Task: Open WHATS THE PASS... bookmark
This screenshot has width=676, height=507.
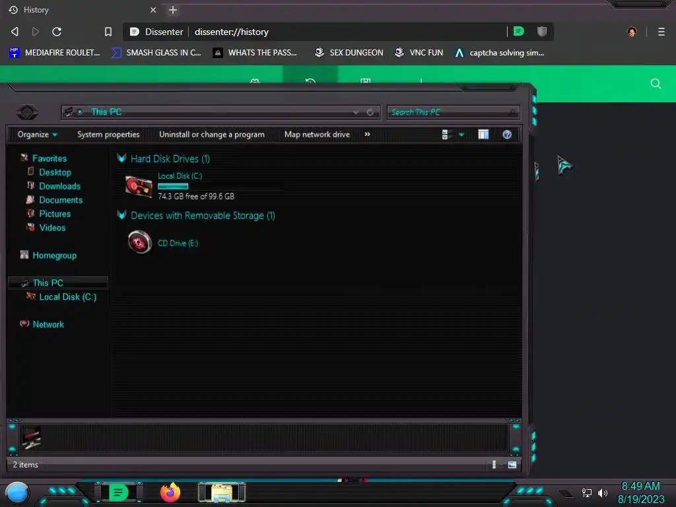Action: coord(255,53)
